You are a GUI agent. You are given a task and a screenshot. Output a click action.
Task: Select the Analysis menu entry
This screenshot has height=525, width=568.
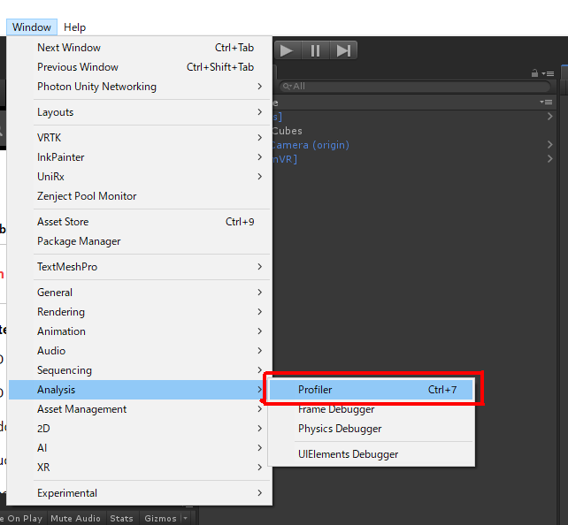click(140, 390)
